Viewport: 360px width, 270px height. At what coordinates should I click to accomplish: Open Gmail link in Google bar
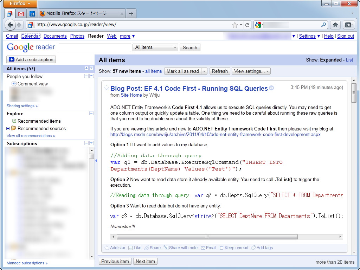[x=12, y=36]
